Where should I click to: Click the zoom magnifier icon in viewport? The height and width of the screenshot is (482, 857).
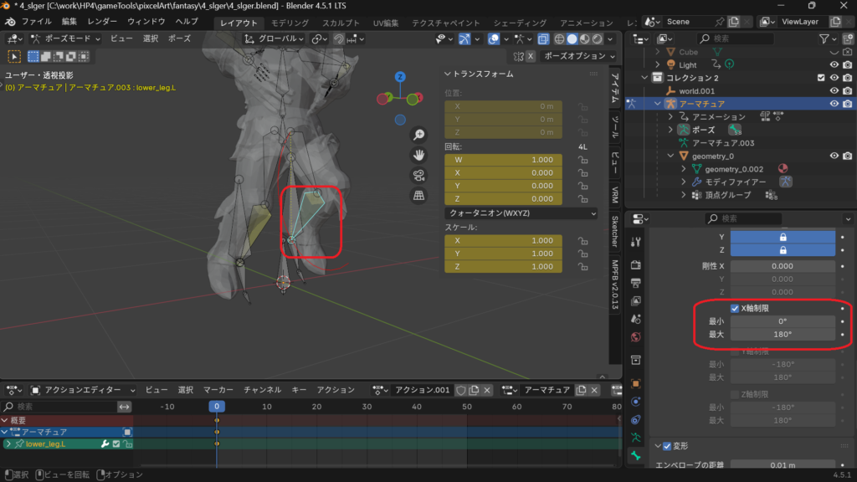tap(419, 135)
